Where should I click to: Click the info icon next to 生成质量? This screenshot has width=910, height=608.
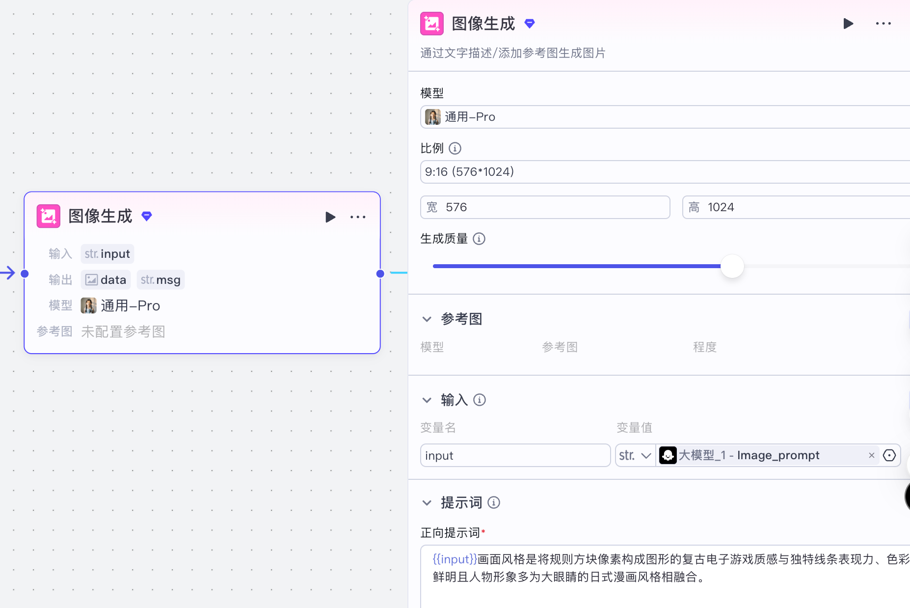(x=479, y=239)
